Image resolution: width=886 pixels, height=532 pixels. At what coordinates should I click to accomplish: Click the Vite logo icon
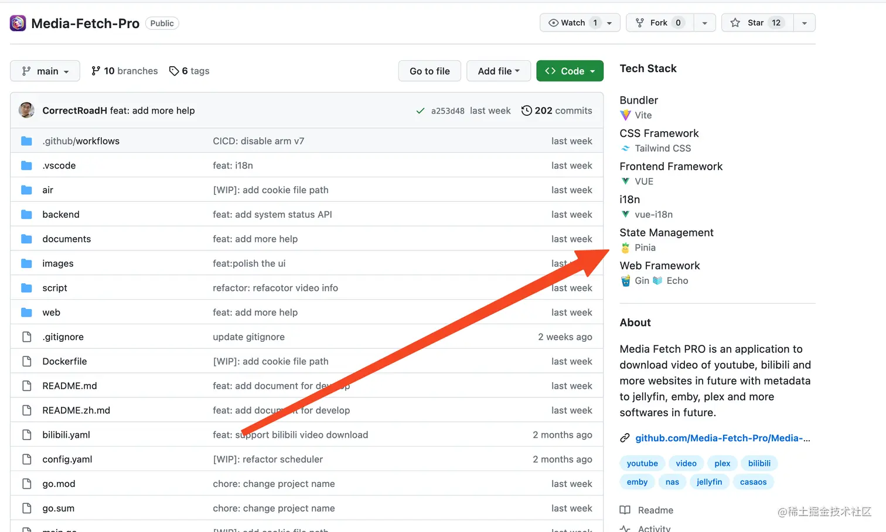[626, 115]
